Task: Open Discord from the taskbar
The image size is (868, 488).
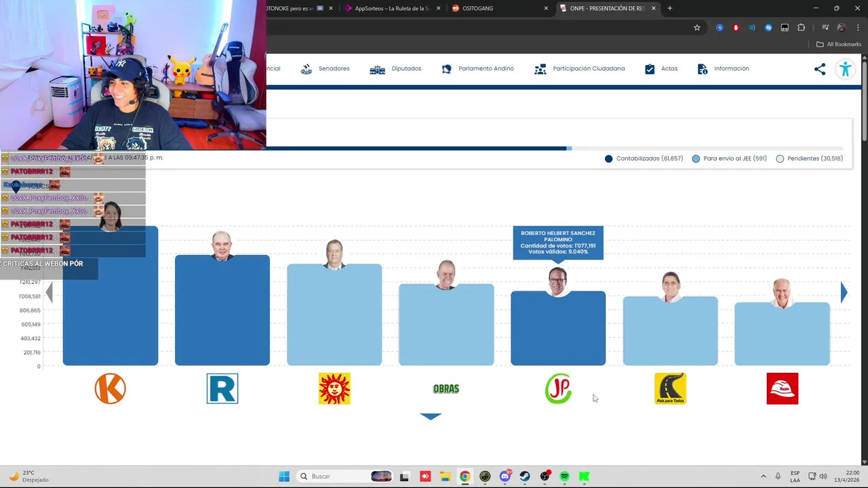Action: pyautogui.click(x=505, y=476)
